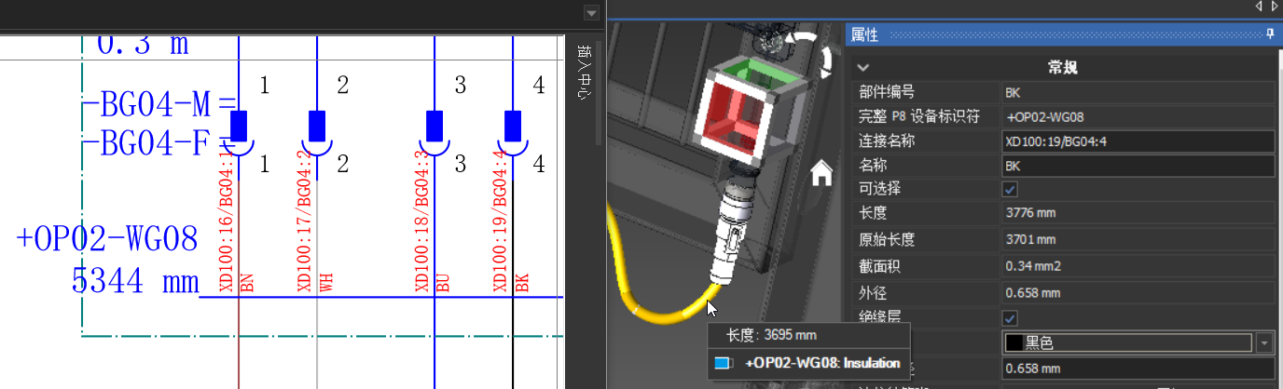
Task: Click the blue insulation icon in the tooltip
Action: 722,364
